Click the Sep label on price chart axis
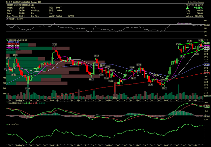The width and height of the screenshot is (211, 147). tap(52, 100)
